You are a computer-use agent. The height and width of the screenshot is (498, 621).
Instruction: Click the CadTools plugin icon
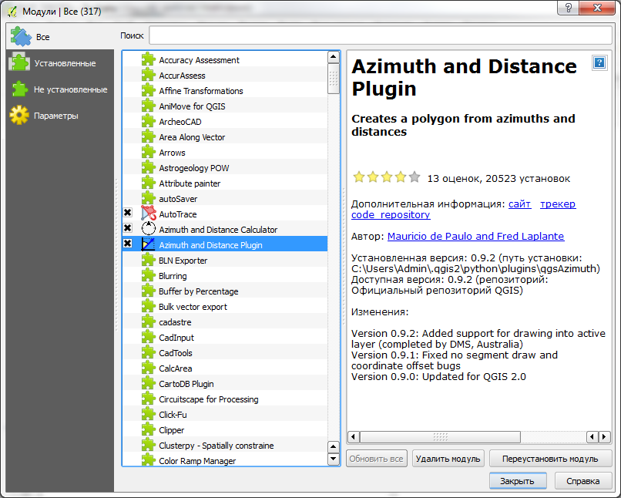point(149,353)
